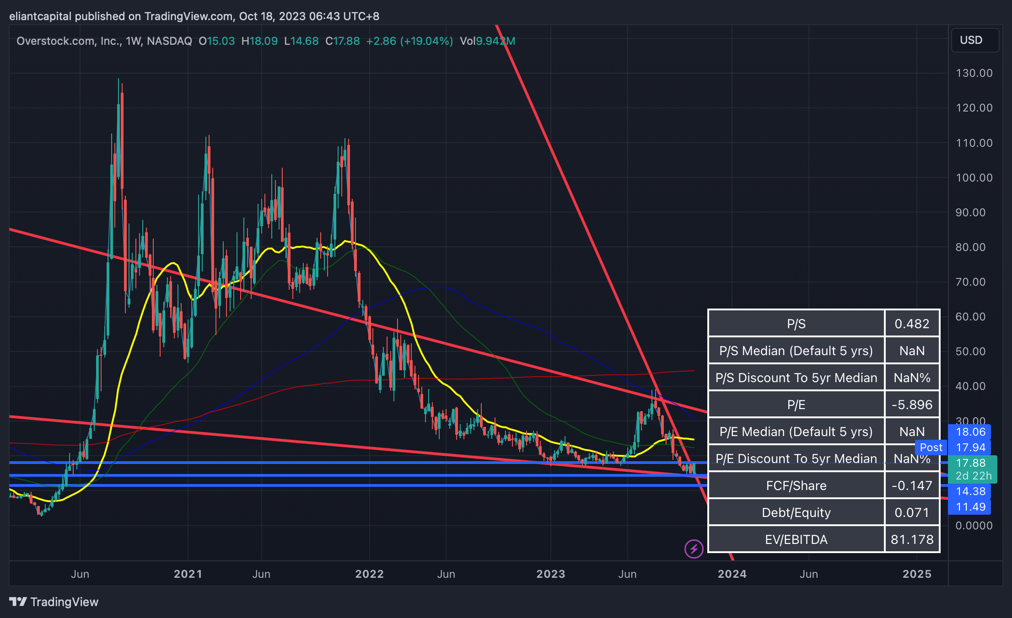Click the blue Post price label
Image resolution: width=1012 pixels, height=618 pixels.
point(931,448)
